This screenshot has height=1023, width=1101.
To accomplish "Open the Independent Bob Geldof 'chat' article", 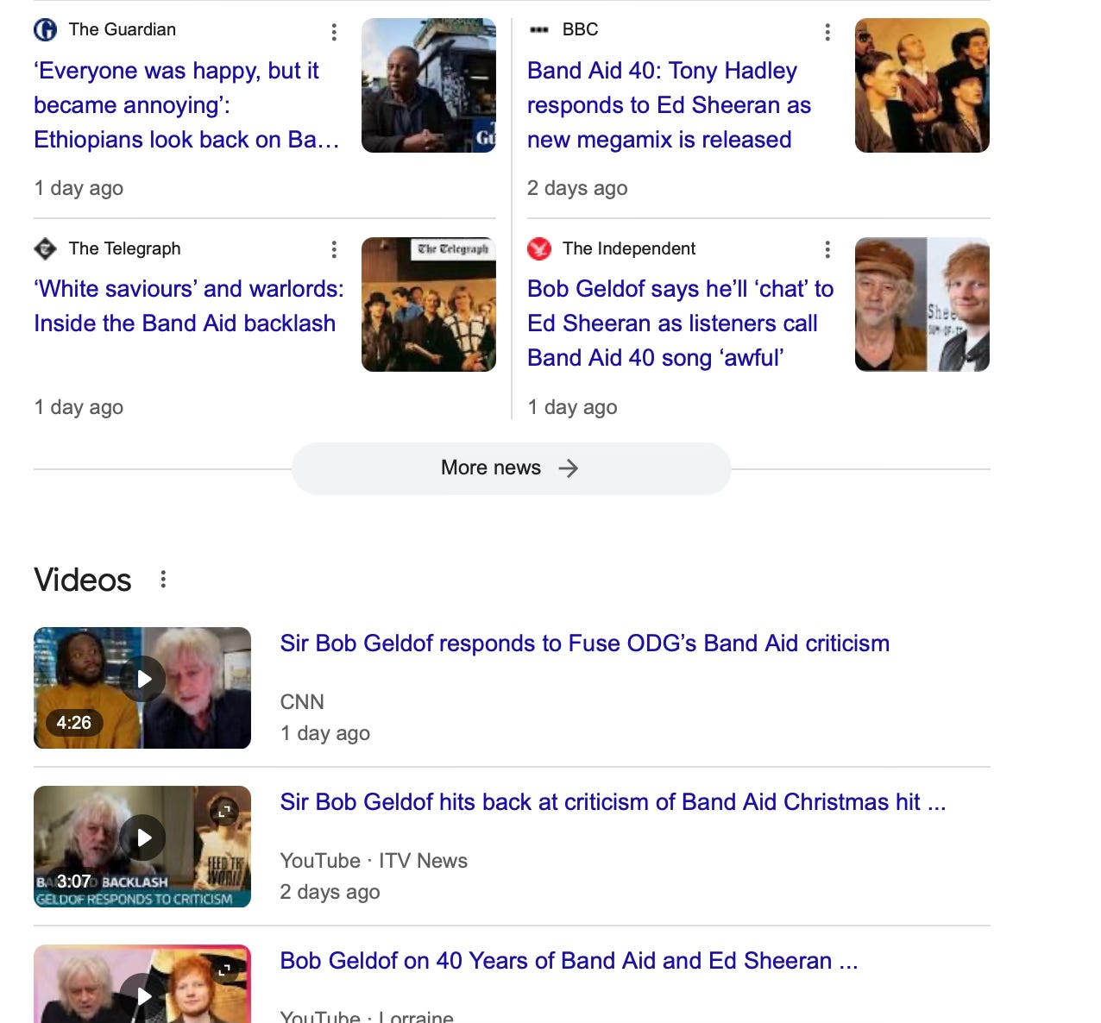I will pyautogui.click(x=680, y=323).
